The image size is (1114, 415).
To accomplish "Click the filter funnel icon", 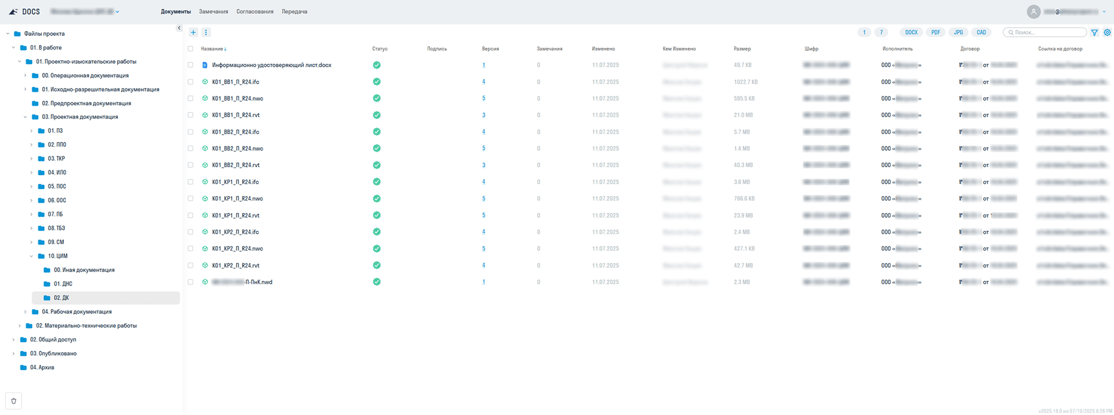I will 1094,32.
